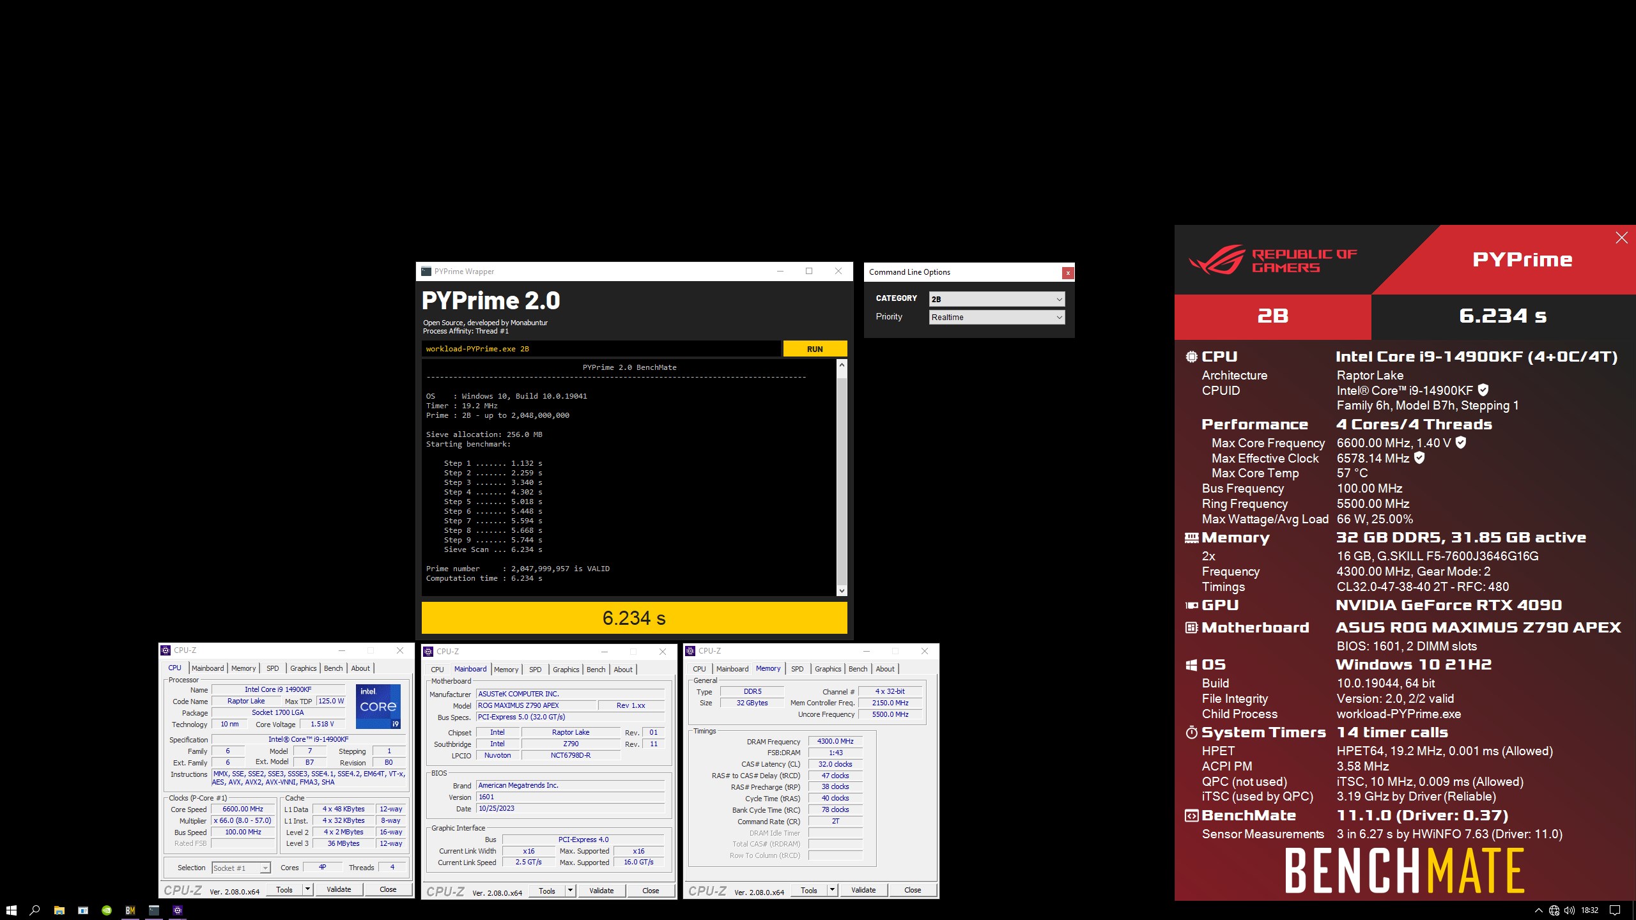Open the CATEGORY dropdown showing 2B

997,299
